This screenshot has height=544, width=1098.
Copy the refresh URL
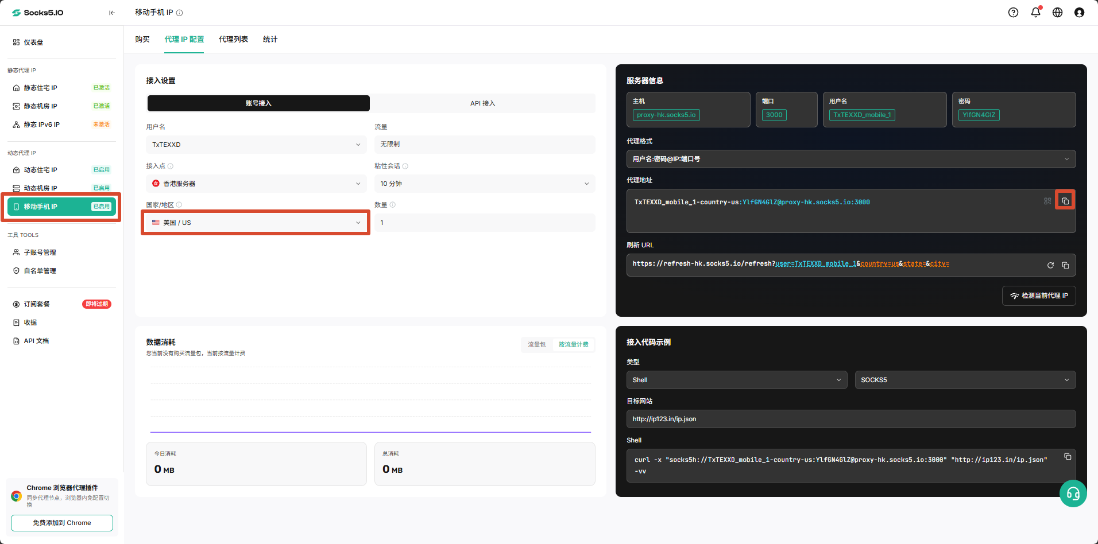[1065, 265]
